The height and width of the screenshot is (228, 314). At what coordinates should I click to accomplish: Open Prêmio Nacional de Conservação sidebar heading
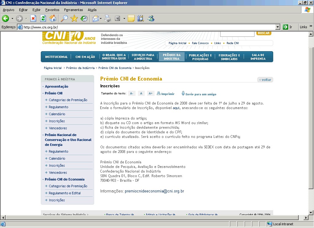pyautogui.click(x=68, y=140)
